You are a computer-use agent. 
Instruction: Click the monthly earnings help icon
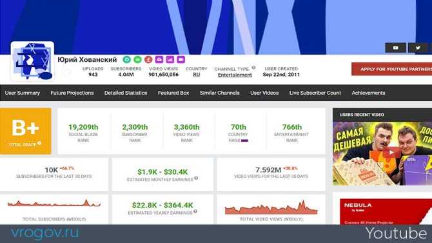click(x=196, y=178)
